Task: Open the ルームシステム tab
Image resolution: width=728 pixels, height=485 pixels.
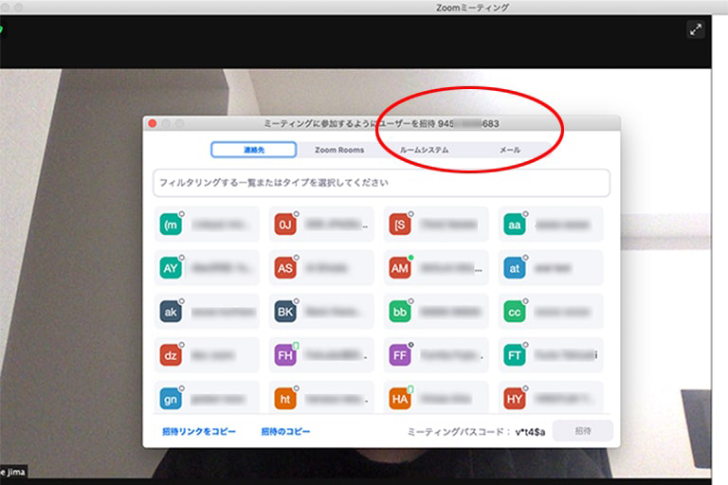Action: click(425, 150)
